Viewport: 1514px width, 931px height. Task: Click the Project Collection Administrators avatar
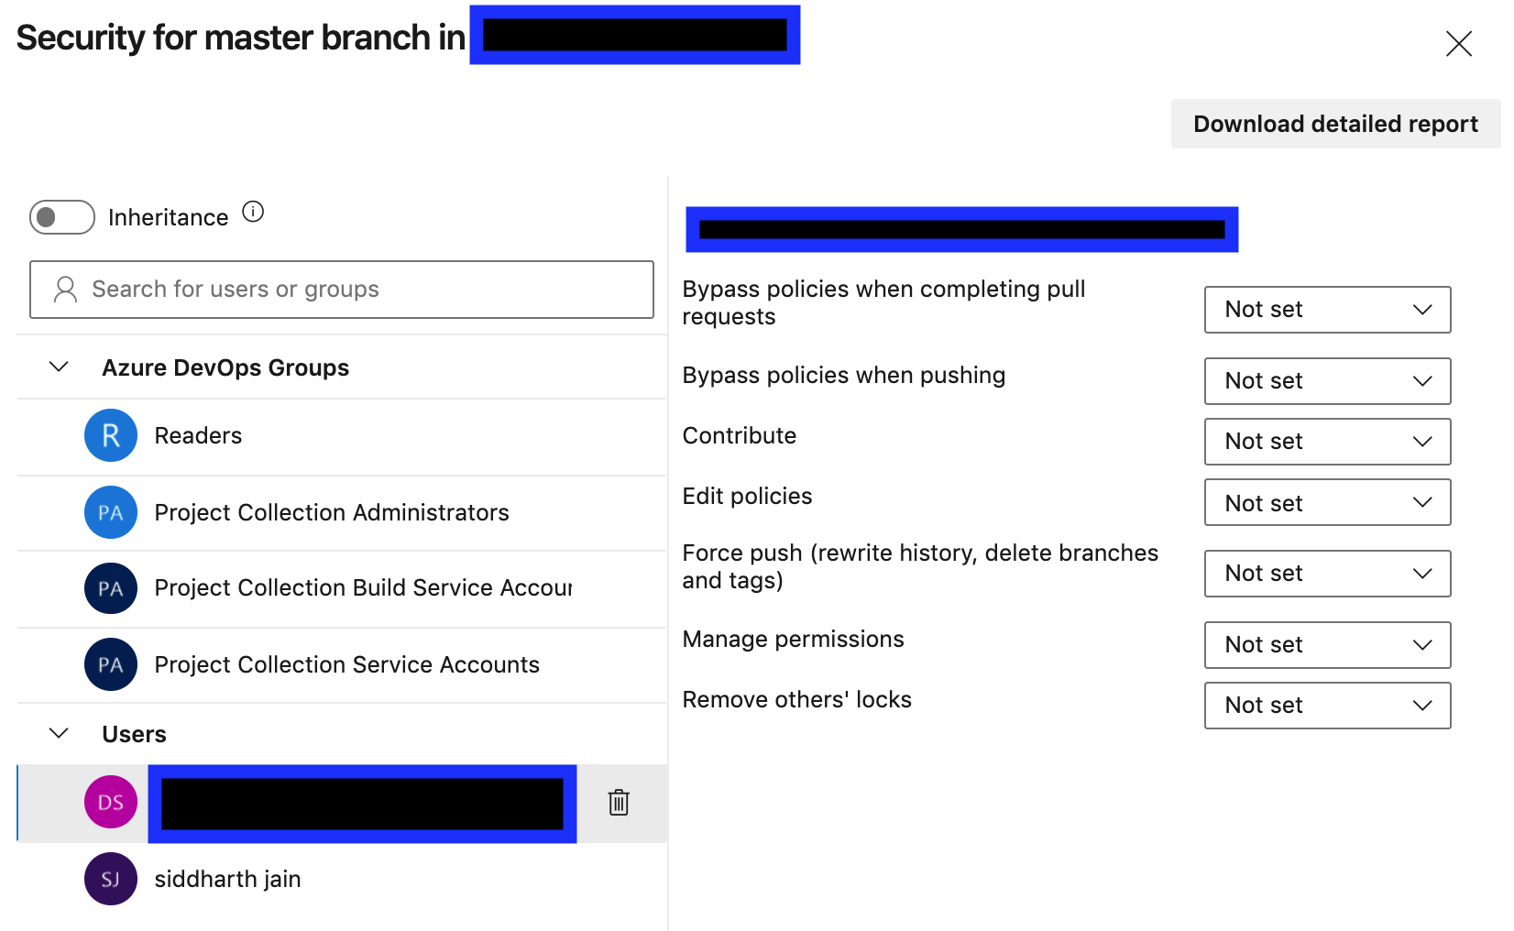click(x=111, y=512)
